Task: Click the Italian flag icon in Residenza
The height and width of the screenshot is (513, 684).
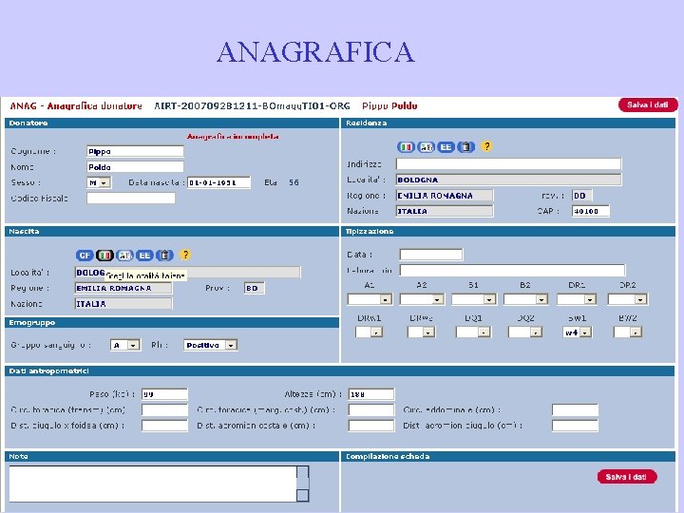Action: click(x=407, y=147)
